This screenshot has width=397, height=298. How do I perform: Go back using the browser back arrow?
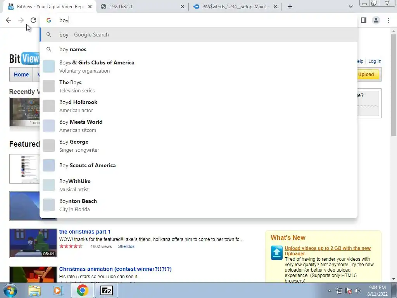tap(9, 20)
